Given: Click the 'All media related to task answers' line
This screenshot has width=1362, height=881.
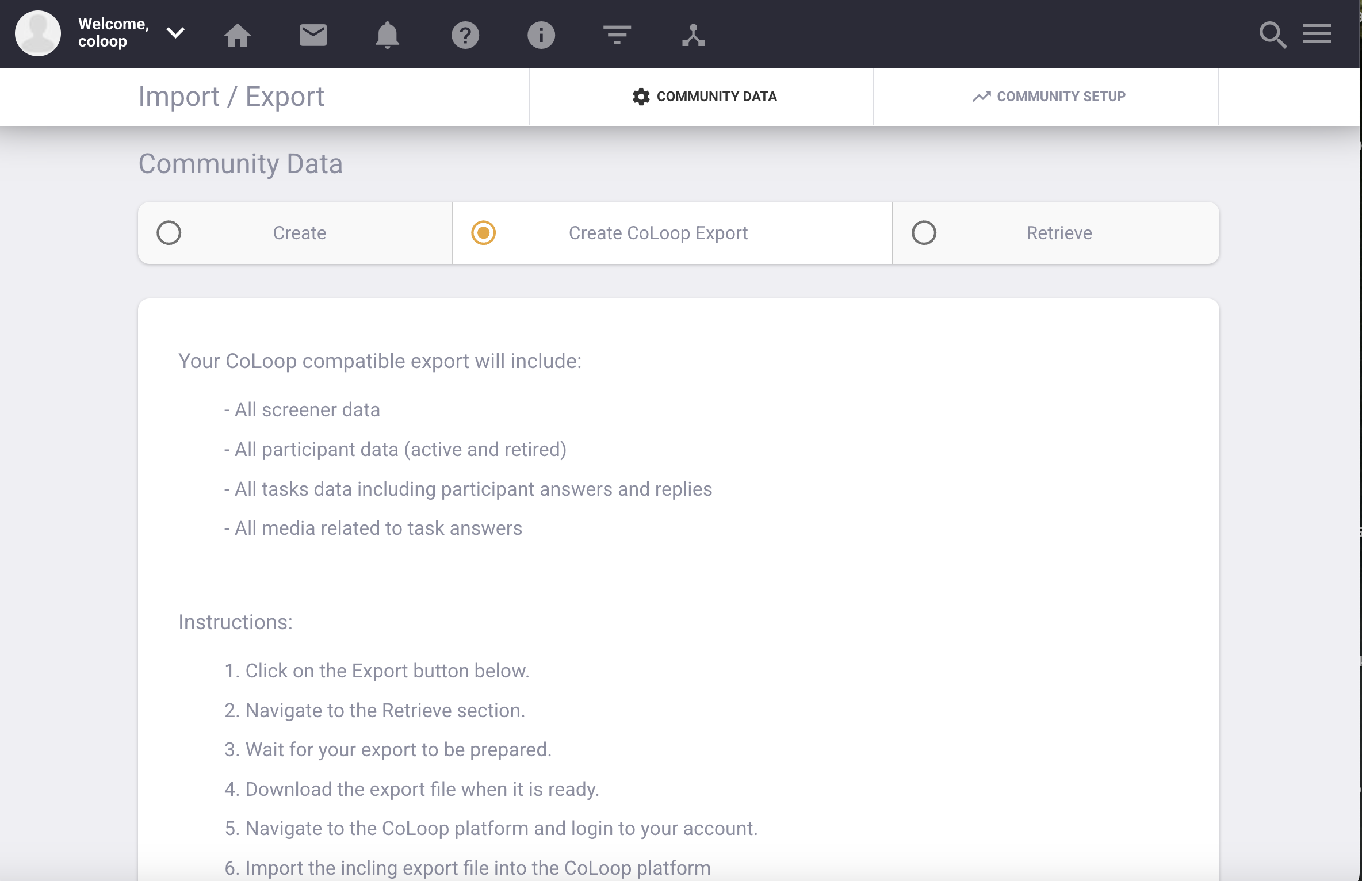Looking at the screenshot, I should coord(373,528).
